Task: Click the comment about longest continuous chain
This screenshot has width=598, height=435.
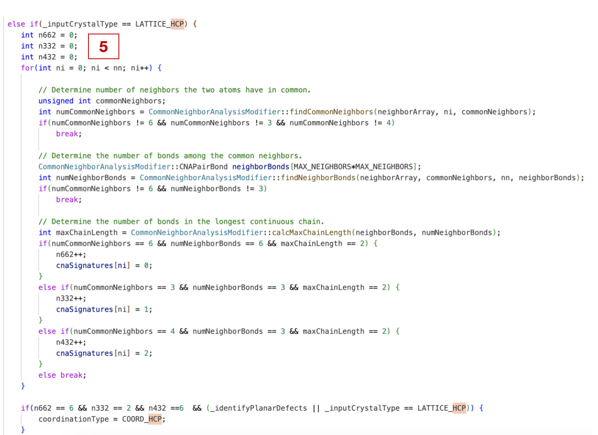Action: pyautogui.click(x=181, y=221)
